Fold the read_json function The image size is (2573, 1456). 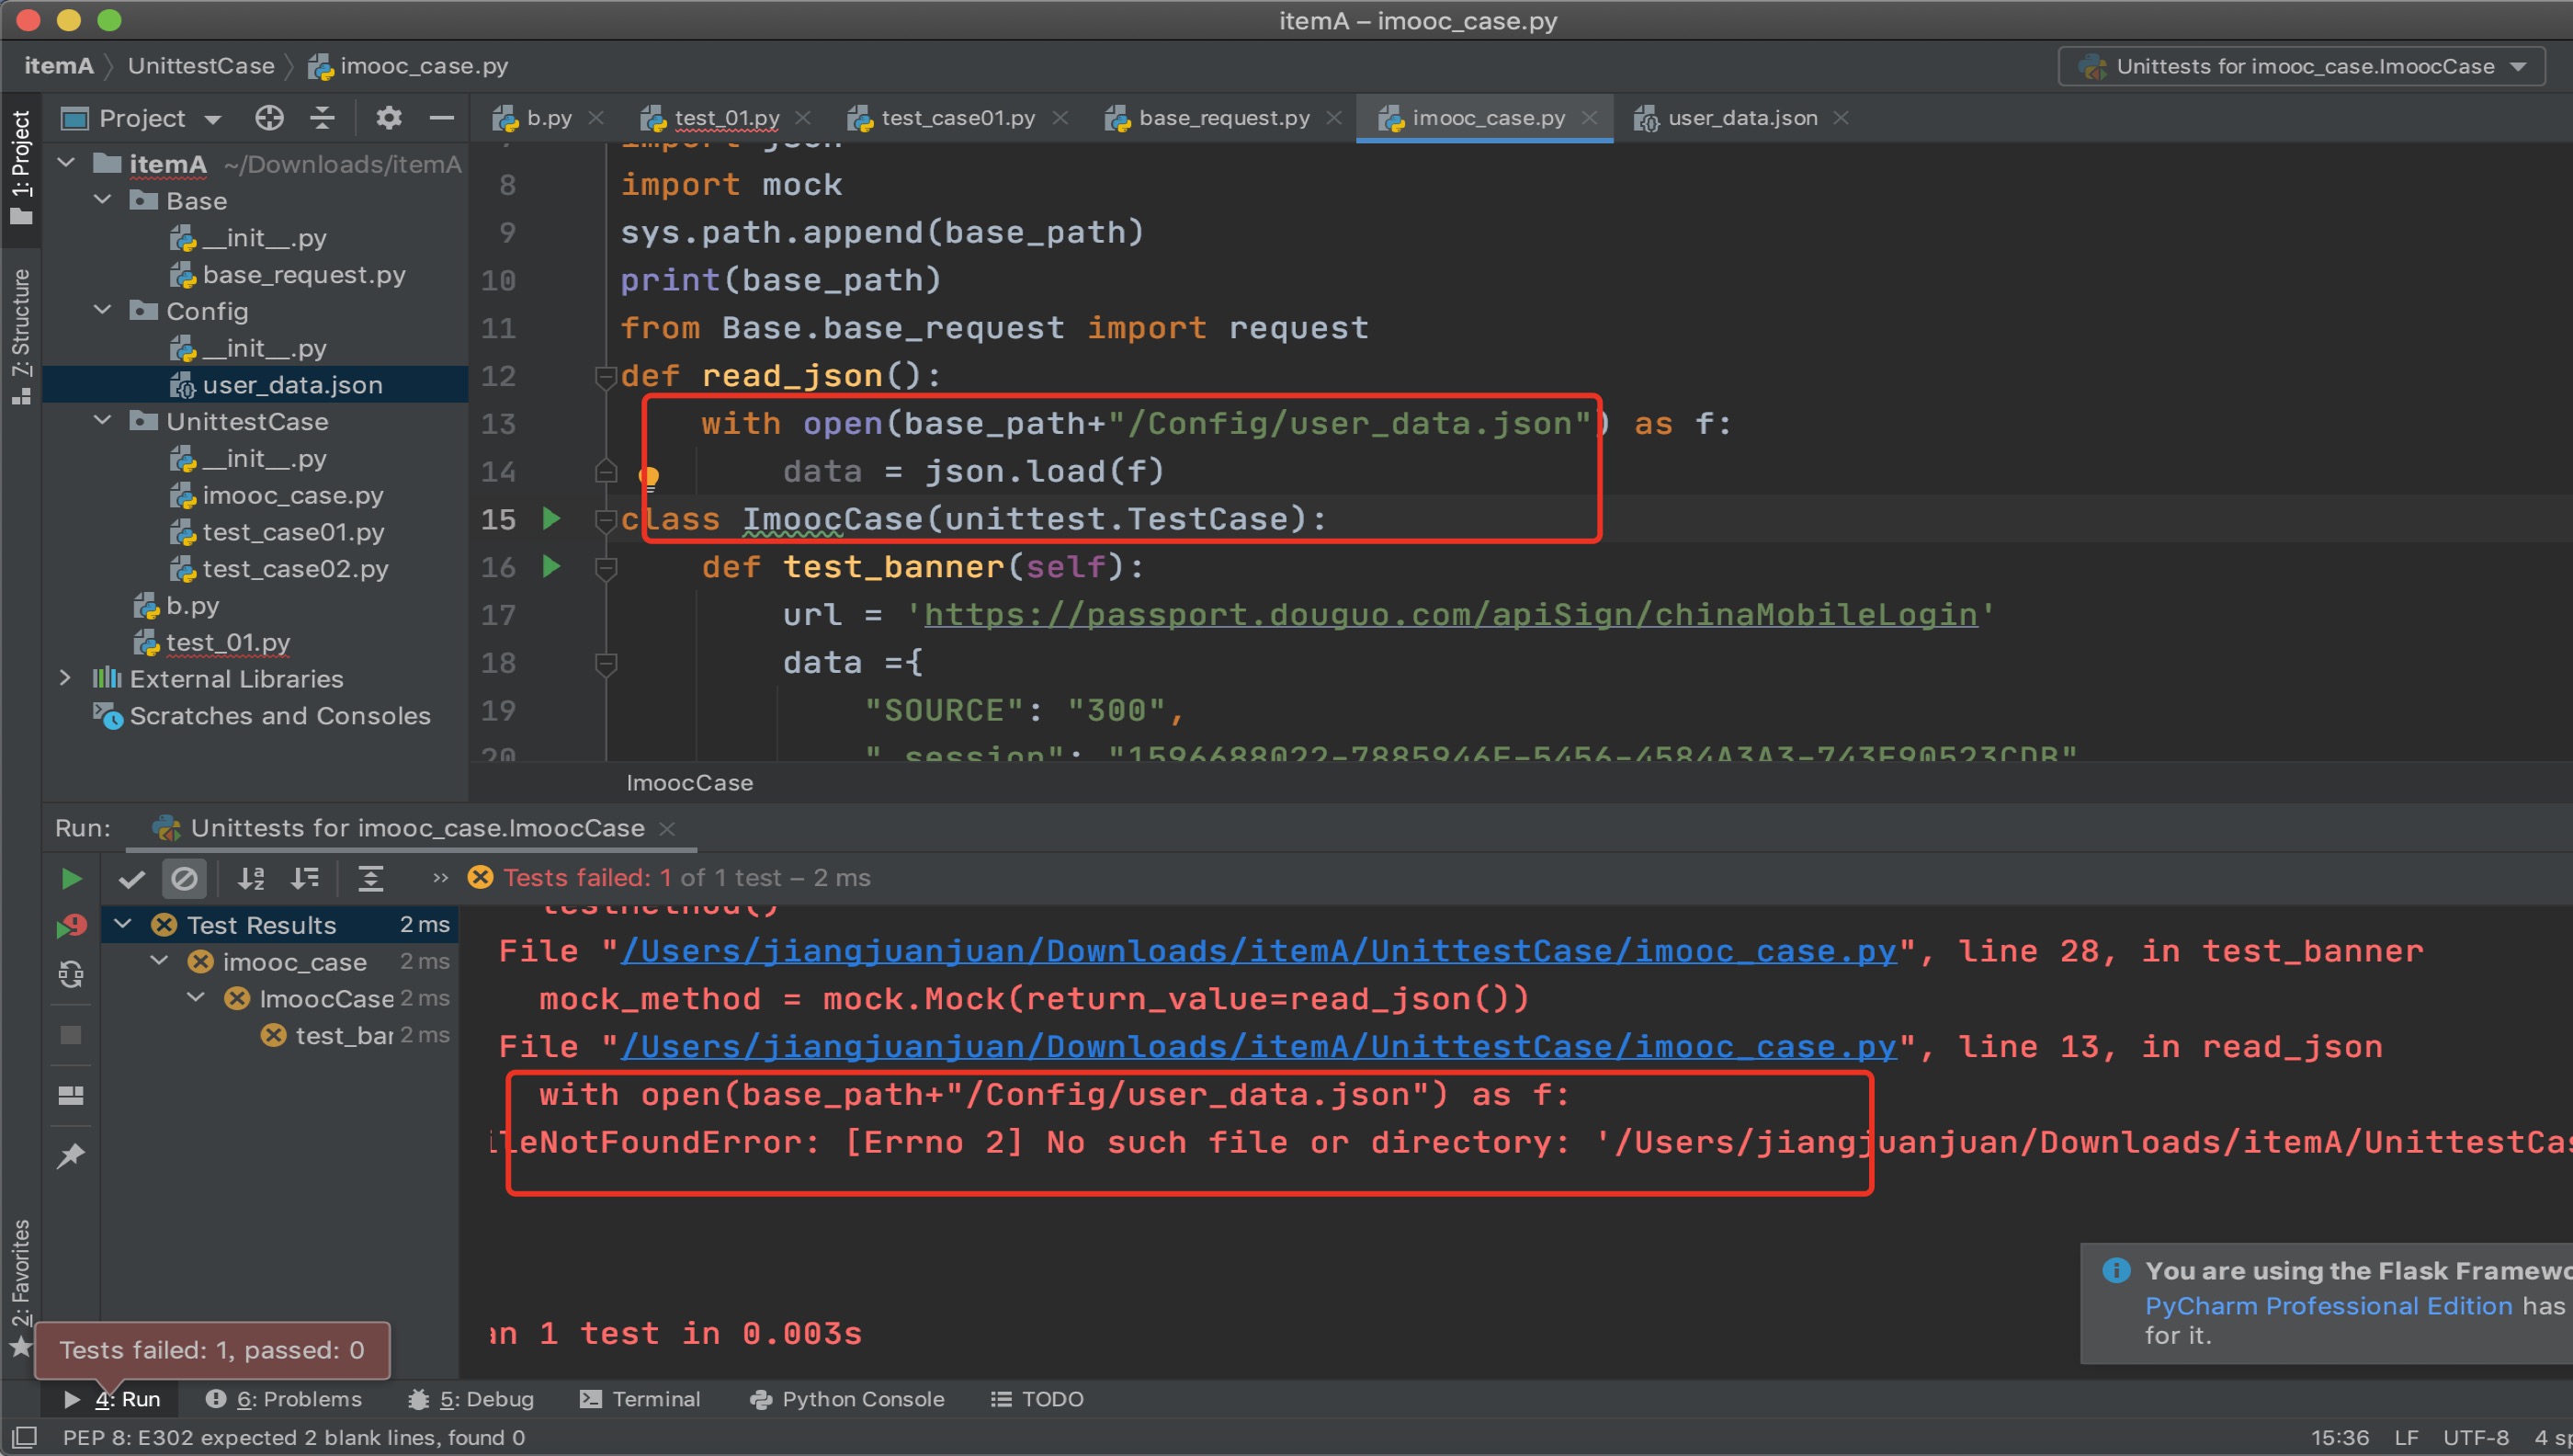pos(605,377)
